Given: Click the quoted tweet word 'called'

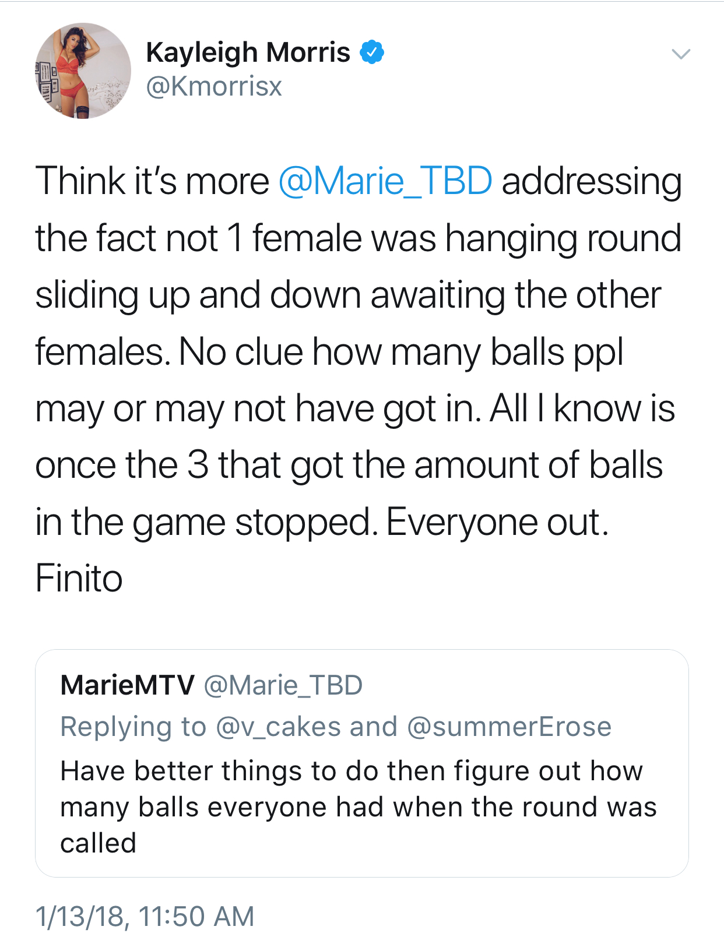Looking at the screenshot, I should (x=99, y=843).
